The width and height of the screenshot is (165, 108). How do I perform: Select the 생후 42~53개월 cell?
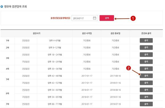click(x=55, y=83)
